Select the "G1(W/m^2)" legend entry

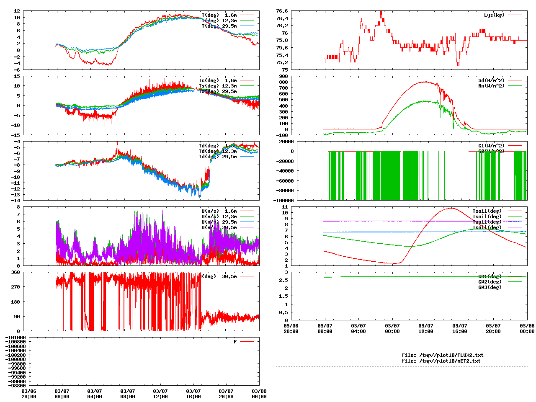tap(491, 146)
